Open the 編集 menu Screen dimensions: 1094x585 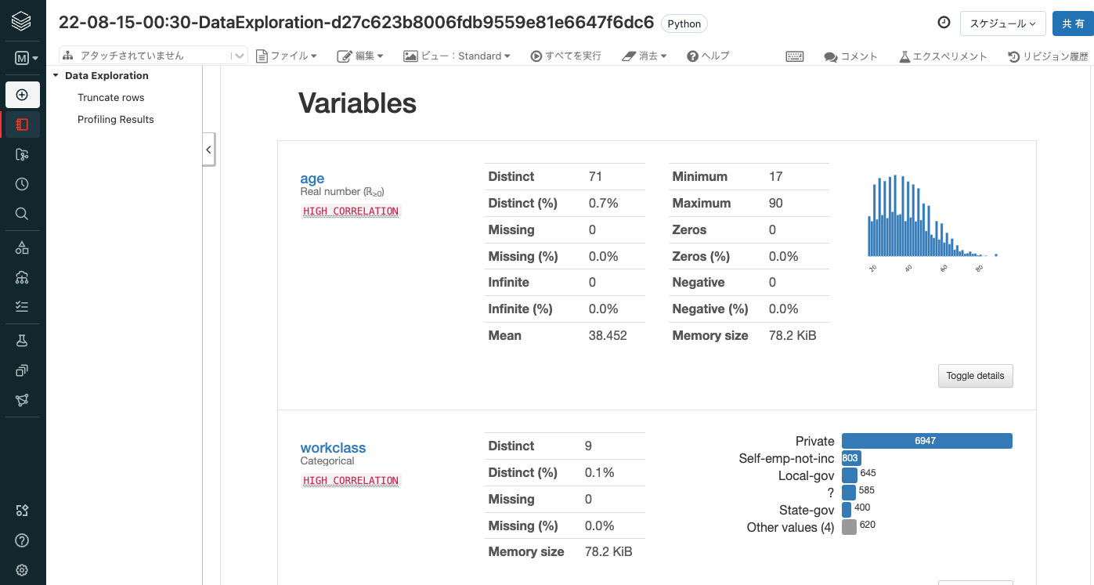tap(360, 56)
